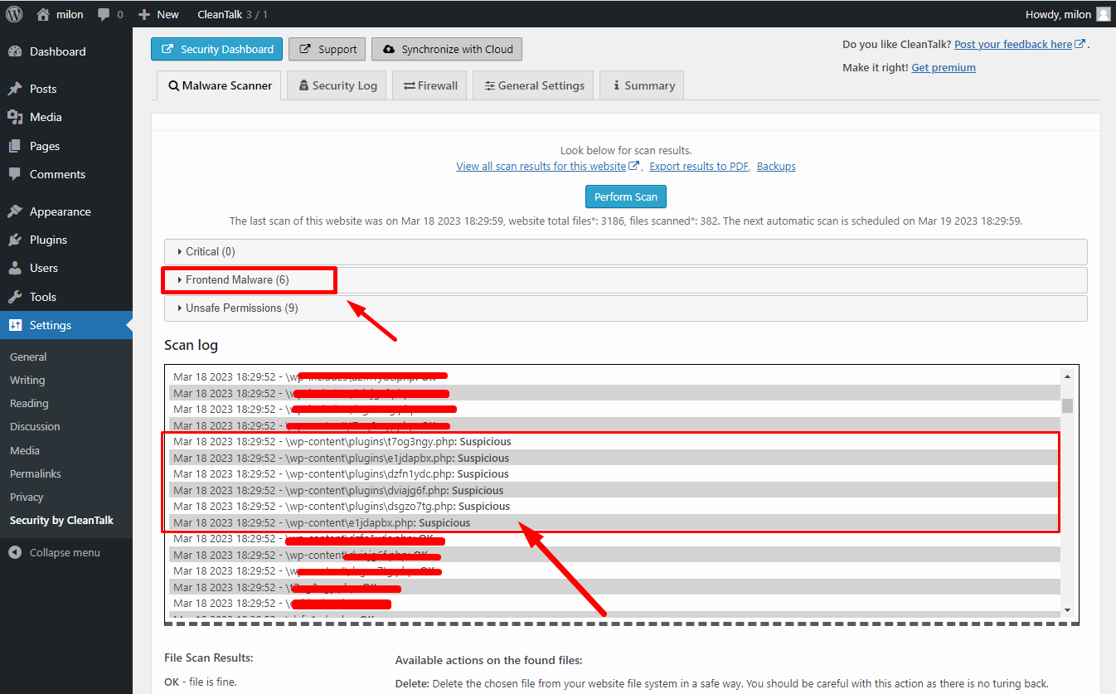
Task: Open Media settings submenu item
Action: click(x=25, y=450)
